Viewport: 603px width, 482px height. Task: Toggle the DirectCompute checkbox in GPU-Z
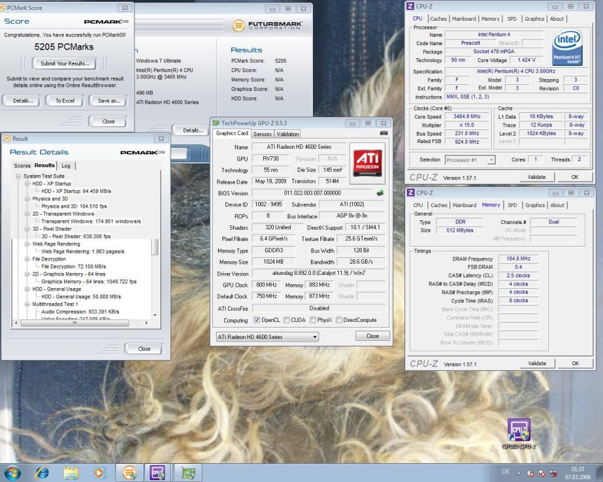339,320
